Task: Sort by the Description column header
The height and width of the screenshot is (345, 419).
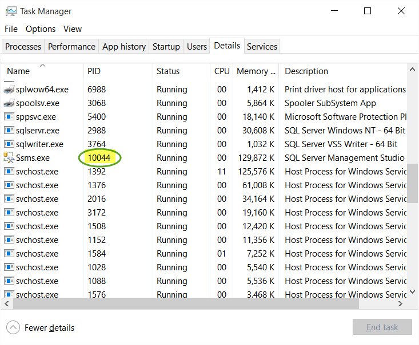Action: pyautogui.click(x=344, y=71)
